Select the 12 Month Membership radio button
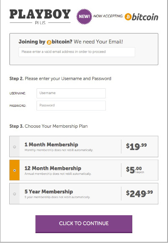The image size is (168, 243). click(15, 170)
